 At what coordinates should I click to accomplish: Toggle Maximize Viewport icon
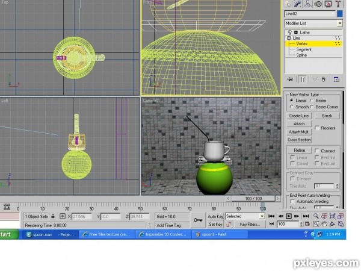click(x=341, y=224)
